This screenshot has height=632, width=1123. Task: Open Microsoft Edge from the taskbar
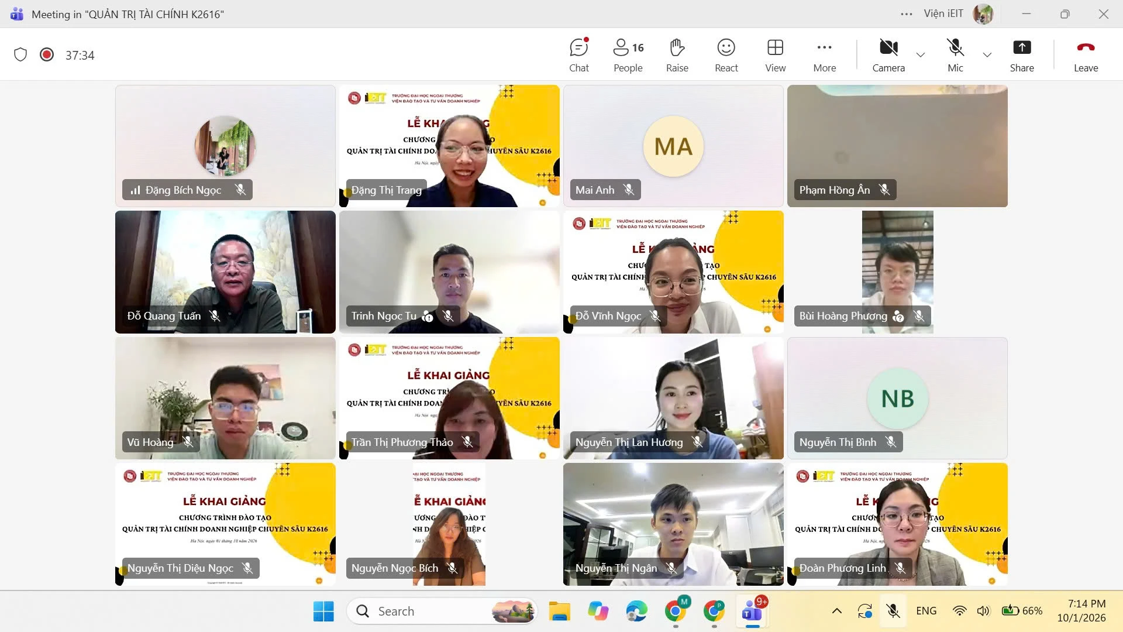tap(636, 611)
